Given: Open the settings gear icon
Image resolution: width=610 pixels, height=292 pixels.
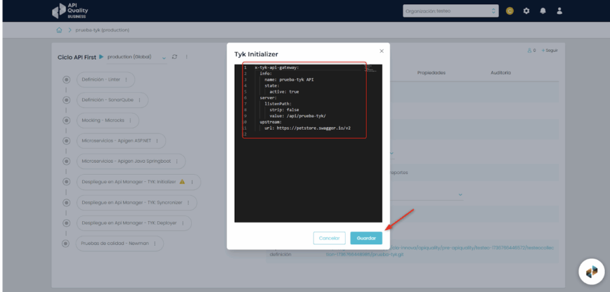Looking at the screenshot, I should (x=527, y=11).
